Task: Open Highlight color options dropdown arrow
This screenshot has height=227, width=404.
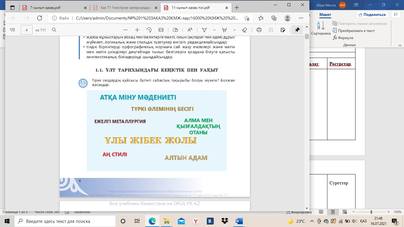Action: pos(235,30)
